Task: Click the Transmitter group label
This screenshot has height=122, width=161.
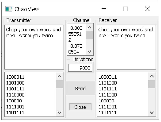Action: [19, 20]
